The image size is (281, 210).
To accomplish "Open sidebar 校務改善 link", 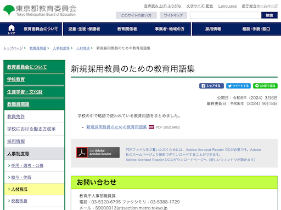I will [19, 201].
